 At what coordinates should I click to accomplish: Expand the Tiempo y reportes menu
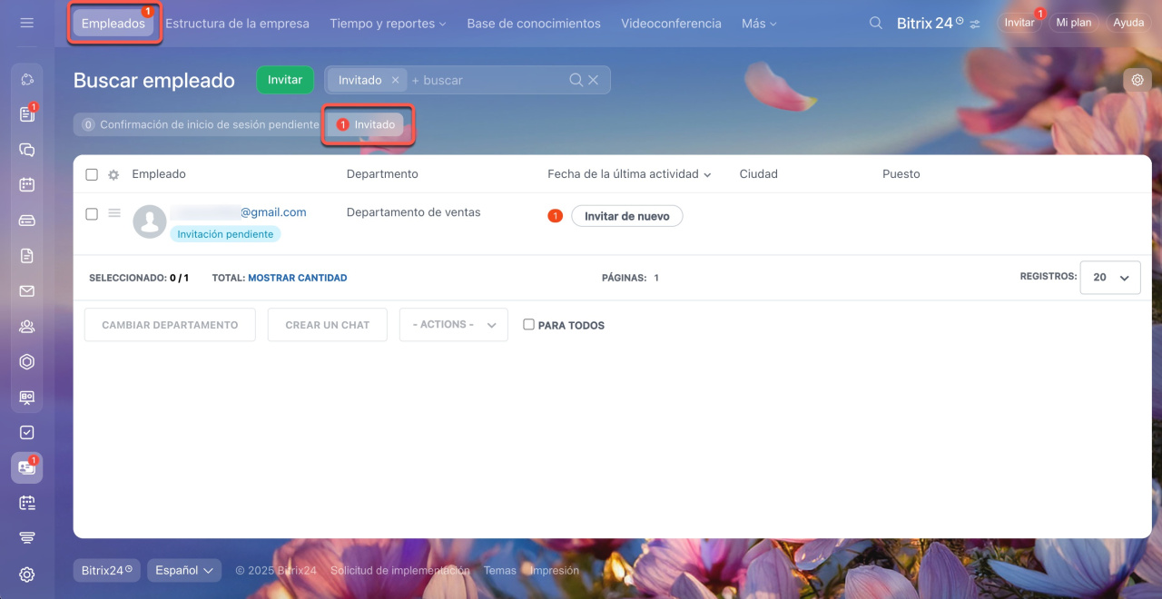click(x=388, y=24)
